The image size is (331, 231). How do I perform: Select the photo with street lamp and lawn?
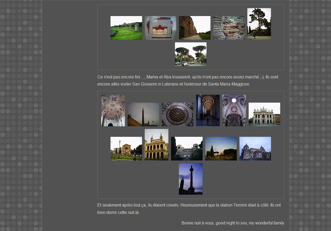tap(126, 149)
